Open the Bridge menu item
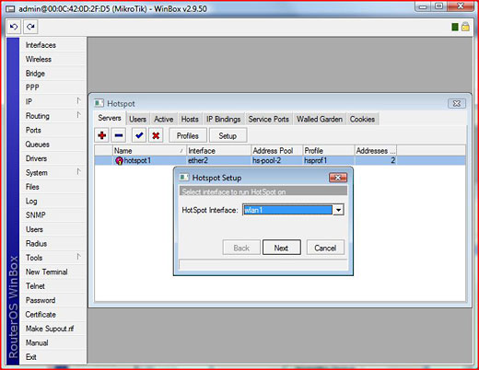 click(35, 74)
